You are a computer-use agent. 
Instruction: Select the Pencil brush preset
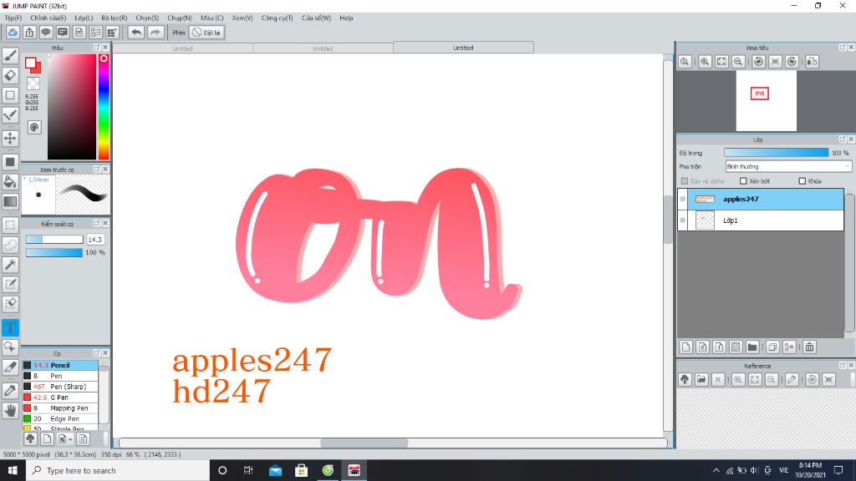(60, 365)
